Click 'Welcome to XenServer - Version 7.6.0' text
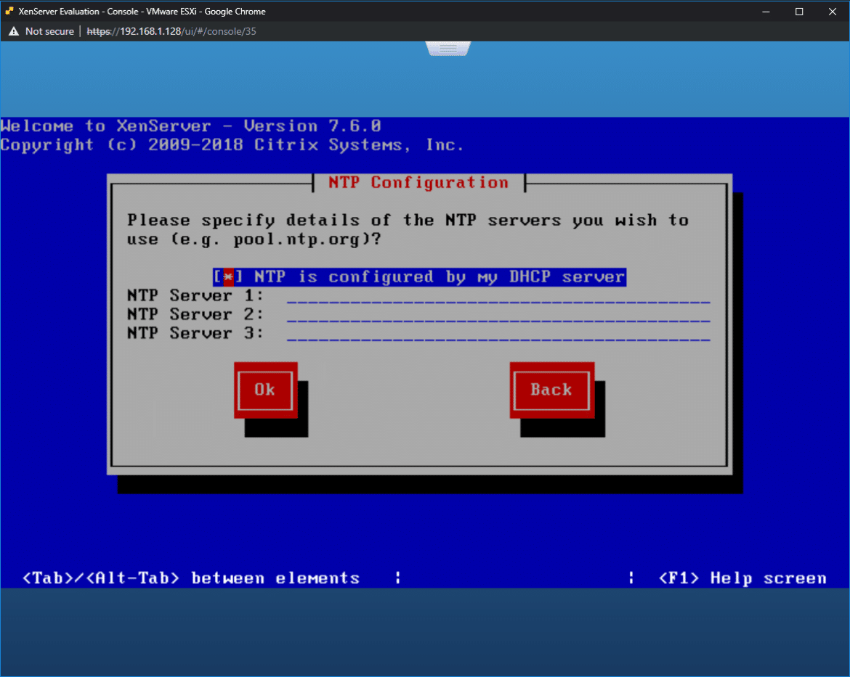 pyautogui.click(x=191, y=126)
